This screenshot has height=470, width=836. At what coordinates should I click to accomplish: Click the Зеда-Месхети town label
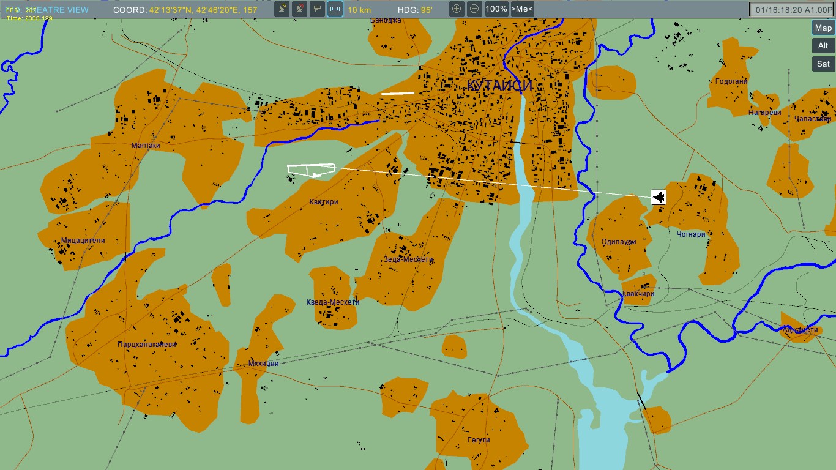408,259
